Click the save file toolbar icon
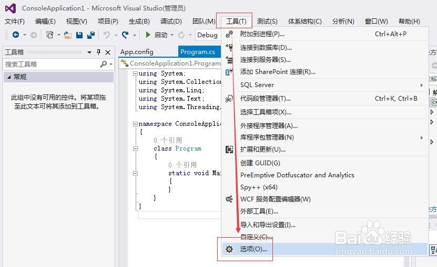The image size is (437, 267). coord(79,35)
